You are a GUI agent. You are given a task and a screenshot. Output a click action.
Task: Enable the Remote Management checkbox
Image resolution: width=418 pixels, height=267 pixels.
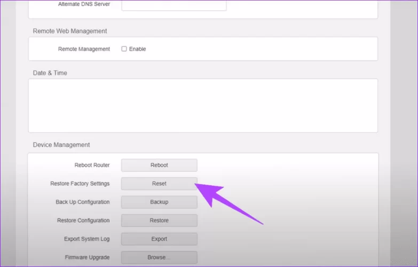click(124, 49)
